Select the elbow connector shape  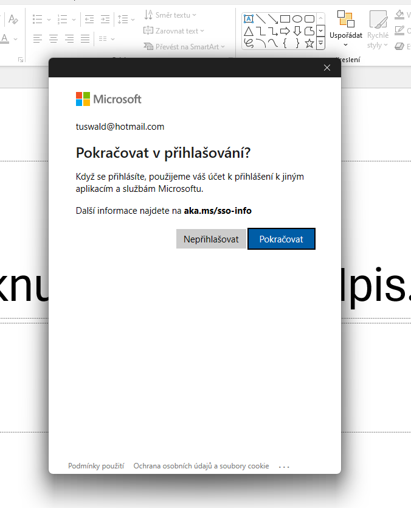[x=261, y=31]
